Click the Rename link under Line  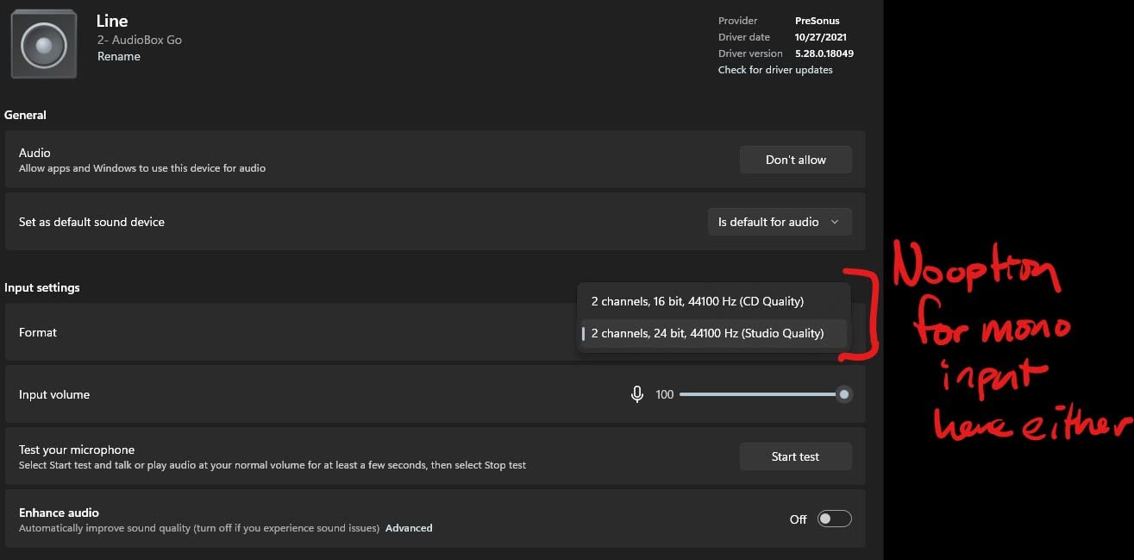[119, 56]
